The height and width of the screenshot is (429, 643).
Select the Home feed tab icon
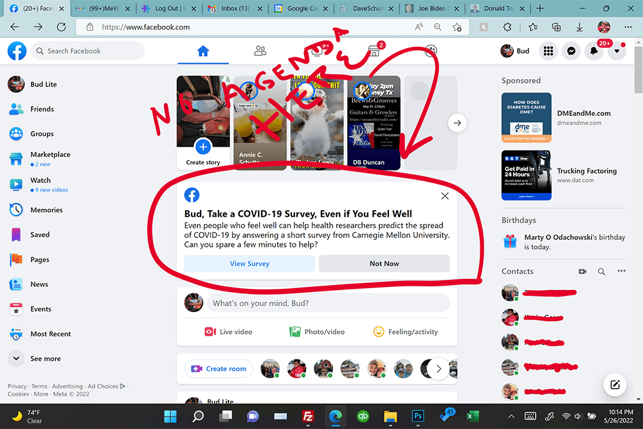coord(203,51)
